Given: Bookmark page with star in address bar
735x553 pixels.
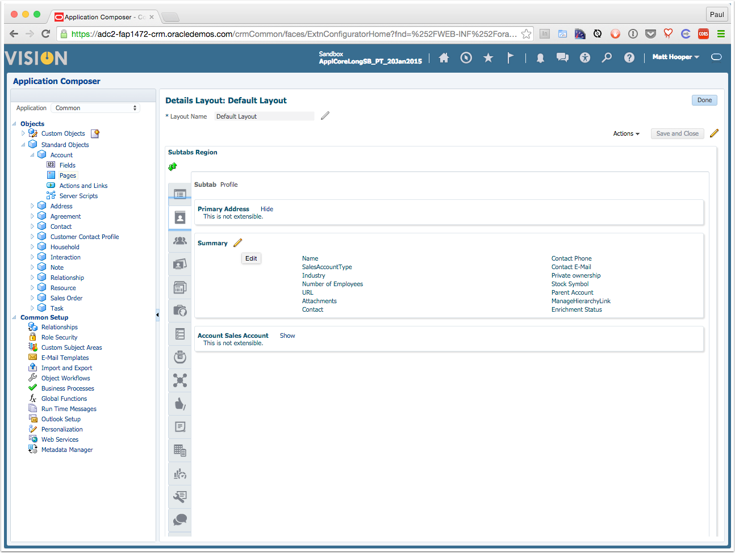Looking at the screenshot, I should coord(527,34).
